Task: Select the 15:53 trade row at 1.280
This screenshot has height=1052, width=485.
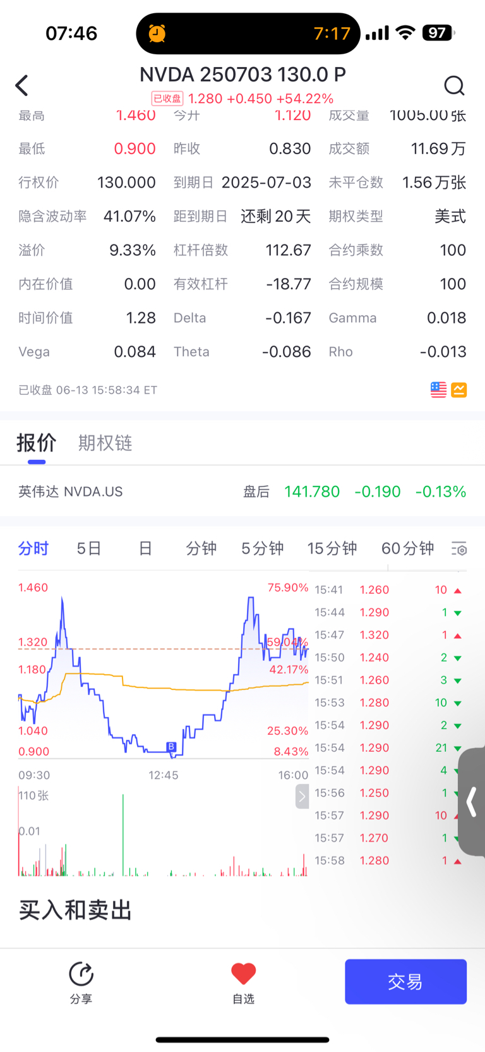Action: pos(388,703)
